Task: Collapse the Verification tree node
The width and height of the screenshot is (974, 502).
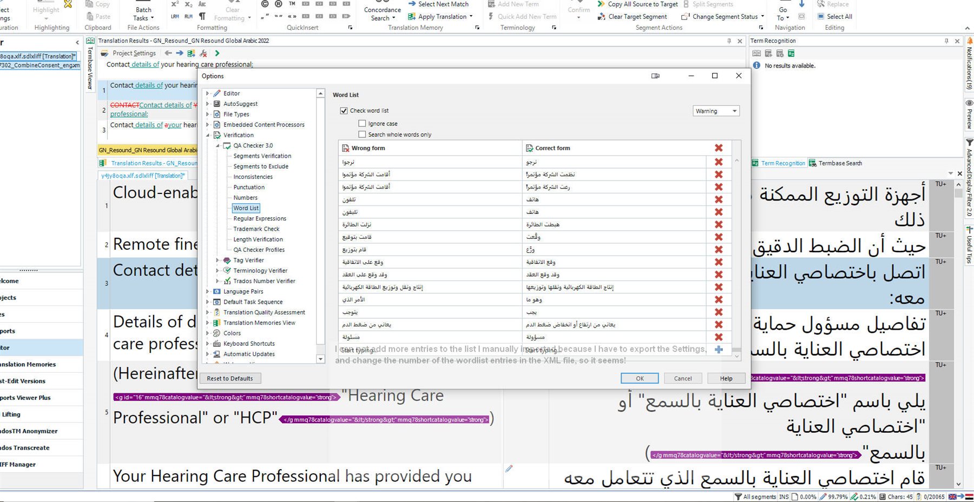Action: click(207, 135)
